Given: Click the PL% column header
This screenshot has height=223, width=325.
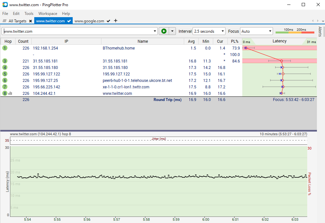Looking at the screenshot, I should click(x=235, y=41).
